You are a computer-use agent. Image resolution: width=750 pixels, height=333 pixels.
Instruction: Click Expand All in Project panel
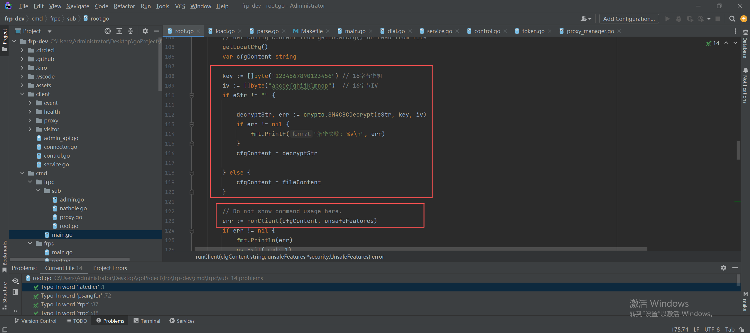point(119,31)
